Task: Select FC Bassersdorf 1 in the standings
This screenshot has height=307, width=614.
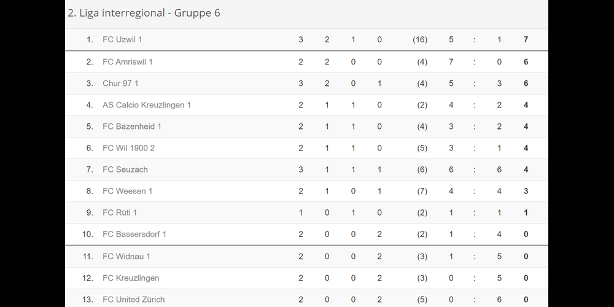Action: pos(134,234)
